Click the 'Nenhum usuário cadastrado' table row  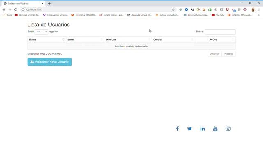pos(131,46)
